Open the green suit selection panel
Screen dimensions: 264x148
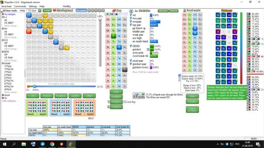point(37,107)
